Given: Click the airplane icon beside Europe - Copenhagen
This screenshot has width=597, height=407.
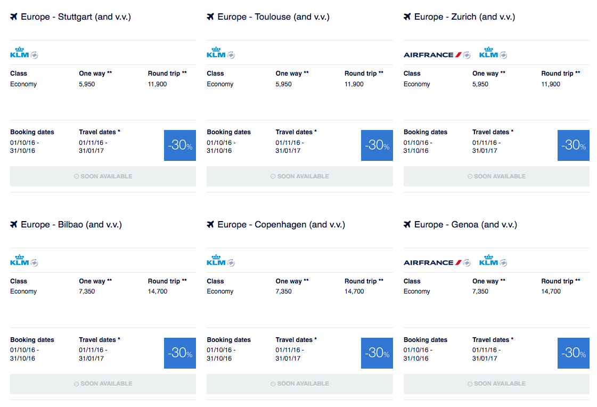Looking at the screenshot, I should coord(211,225).
